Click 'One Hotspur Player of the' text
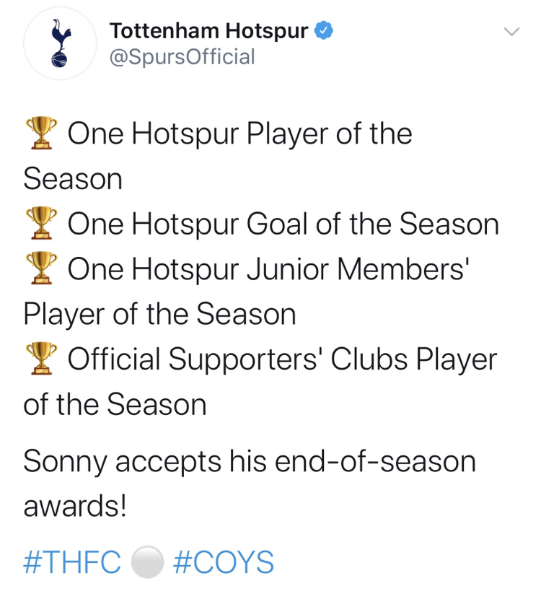541x607 pixels. [239, 134]
